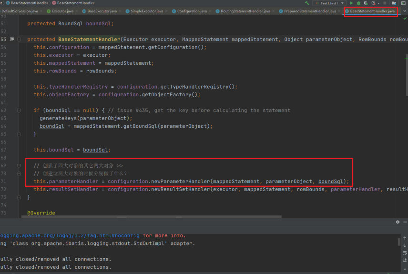This screenshot has height=274, width=408.
Task: Close the PreparedStatementHandler.java tab
Action: [339, 11]
